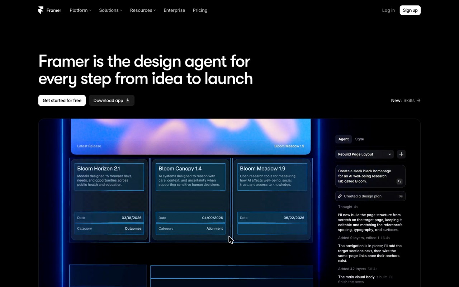The height and width of the screenshot is (287, 459).
Task: Click the date 05/22/2026
Action: point(294,218)
